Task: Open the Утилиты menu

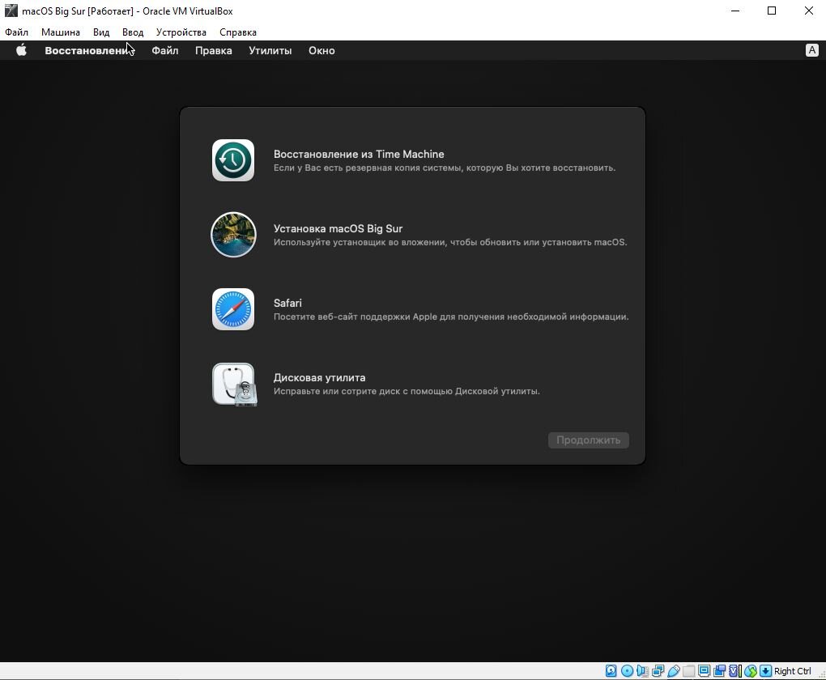Action: coord(270,50)
